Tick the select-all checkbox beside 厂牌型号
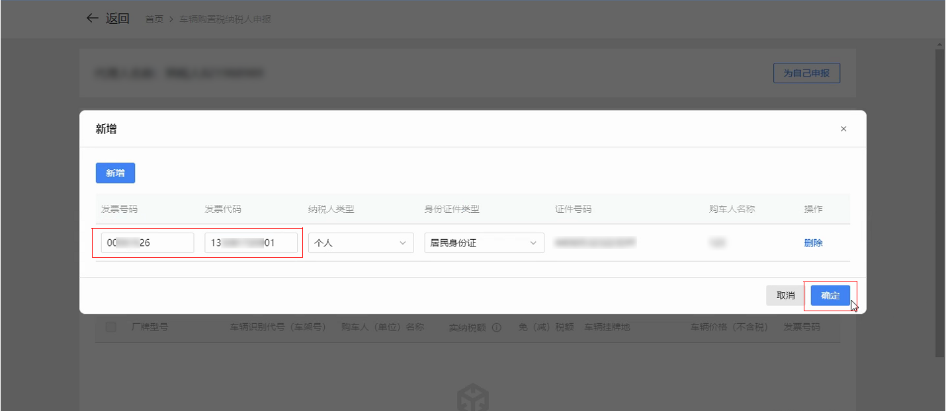Screen dimensions: 946x411 110,327
